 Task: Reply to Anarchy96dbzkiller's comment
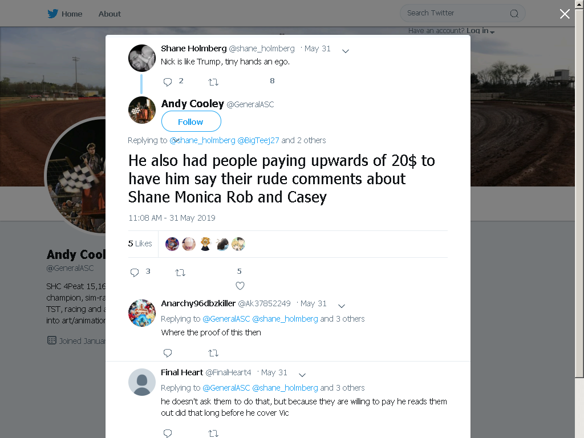coord(168,352)
